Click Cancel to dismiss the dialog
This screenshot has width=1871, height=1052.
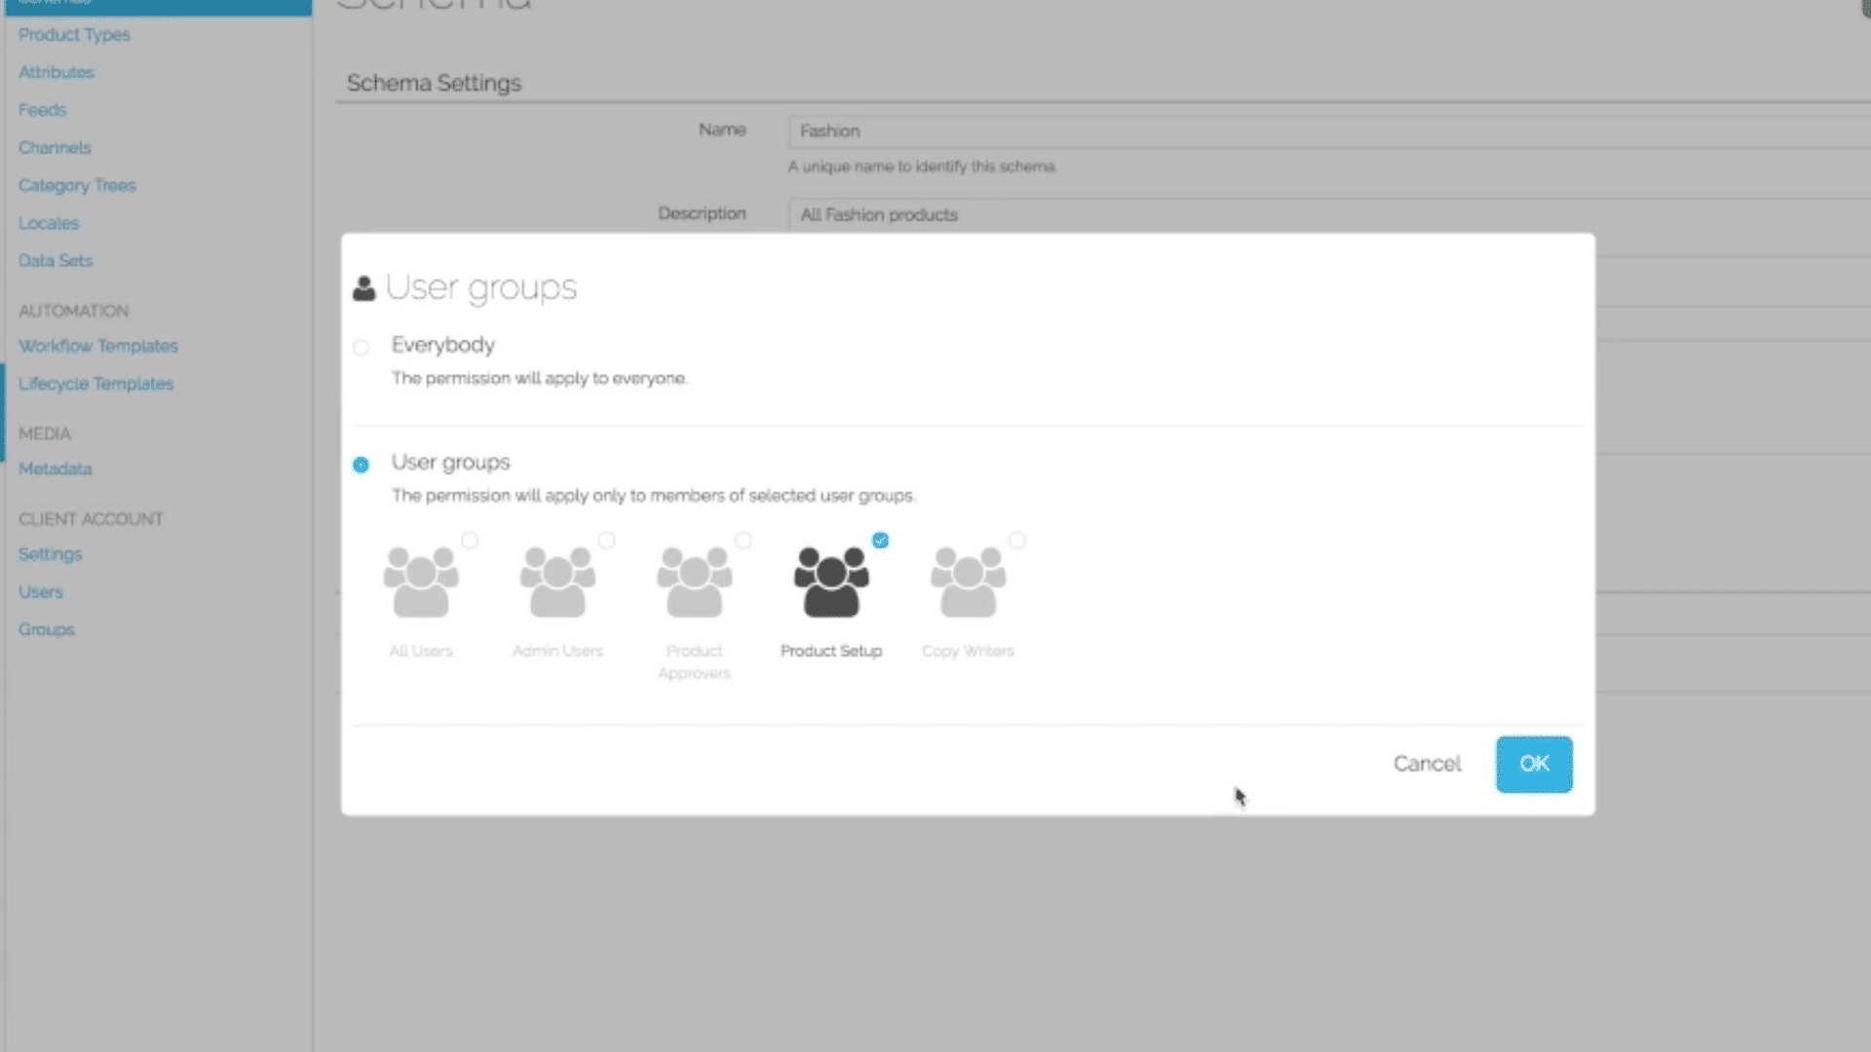[1427, 765]
